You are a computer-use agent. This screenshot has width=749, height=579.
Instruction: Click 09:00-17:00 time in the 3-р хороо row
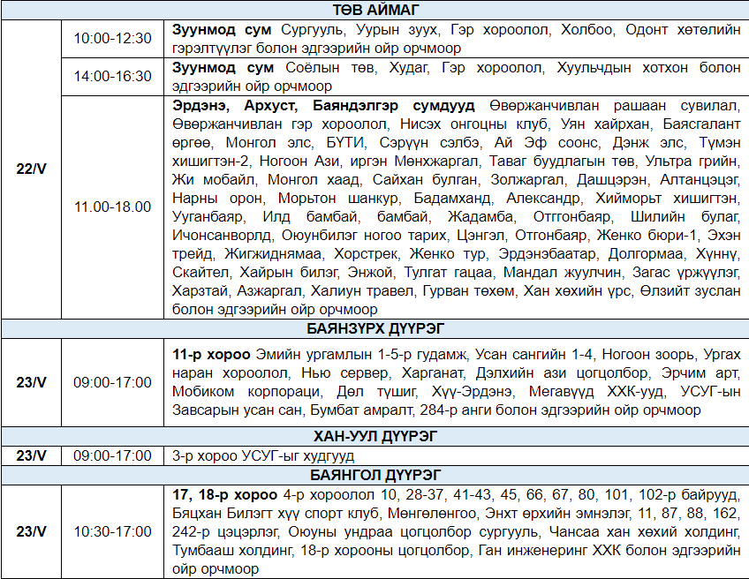click(112, 455)
